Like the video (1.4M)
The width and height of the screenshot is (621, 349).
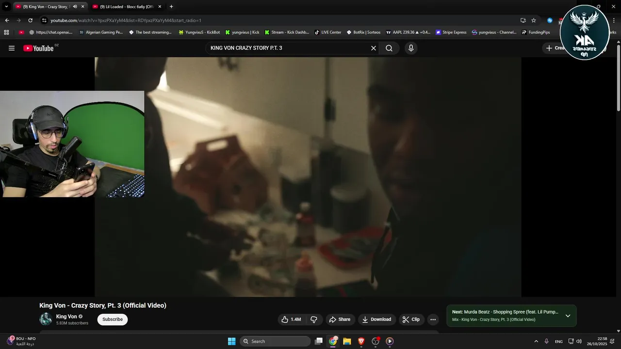coord(291,319)
